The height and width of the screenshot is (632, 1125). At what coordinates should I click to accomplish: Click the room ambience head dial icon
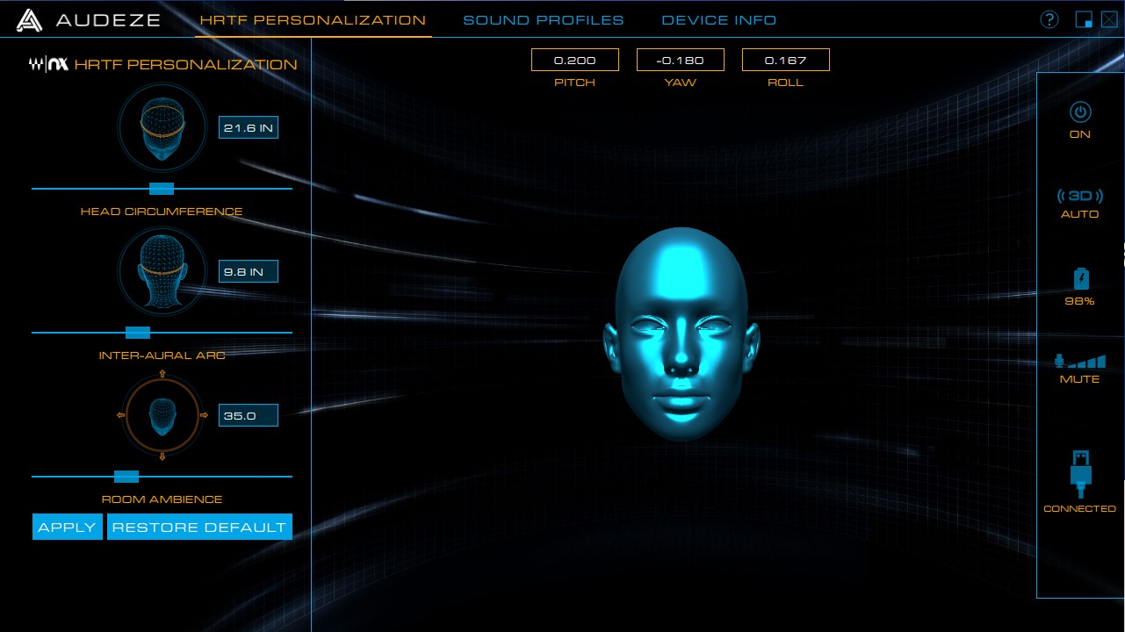[x=162, y=415]
